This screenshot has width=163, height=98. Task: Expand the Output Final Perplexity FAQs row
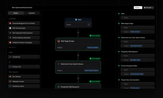pyautogui.click(x=137, y=74)
